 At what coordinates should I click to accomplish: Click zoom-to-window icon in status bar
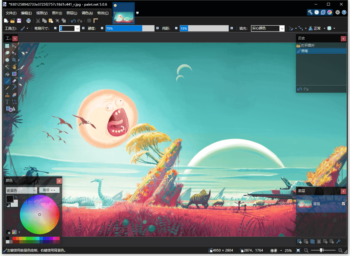(298, 250)
